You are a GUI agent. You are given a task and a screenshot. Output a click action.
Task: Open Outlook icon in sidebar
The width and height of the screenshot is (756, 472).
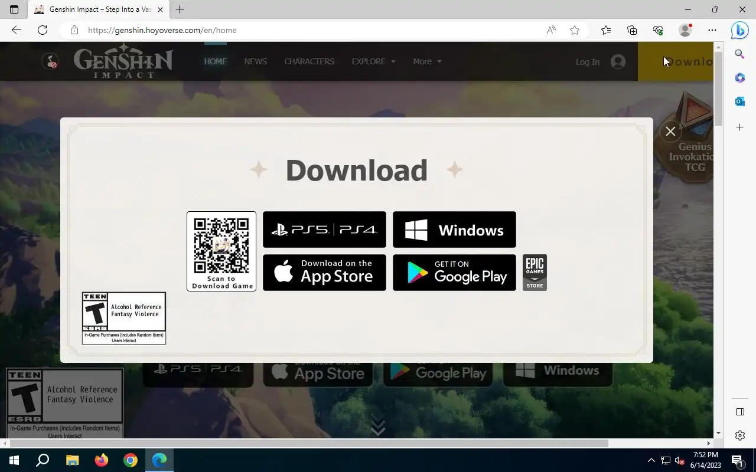pyautogui.click(x=739, y=101)
